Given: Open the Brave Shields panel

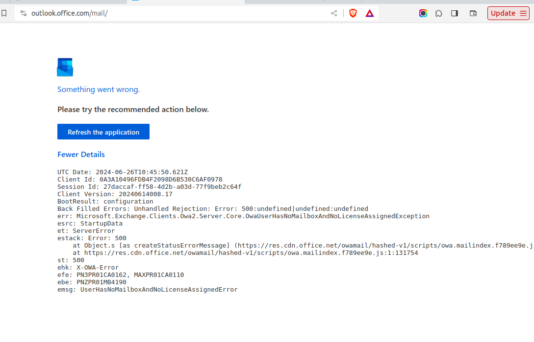Looking at the screenshot, I should 353,13.
